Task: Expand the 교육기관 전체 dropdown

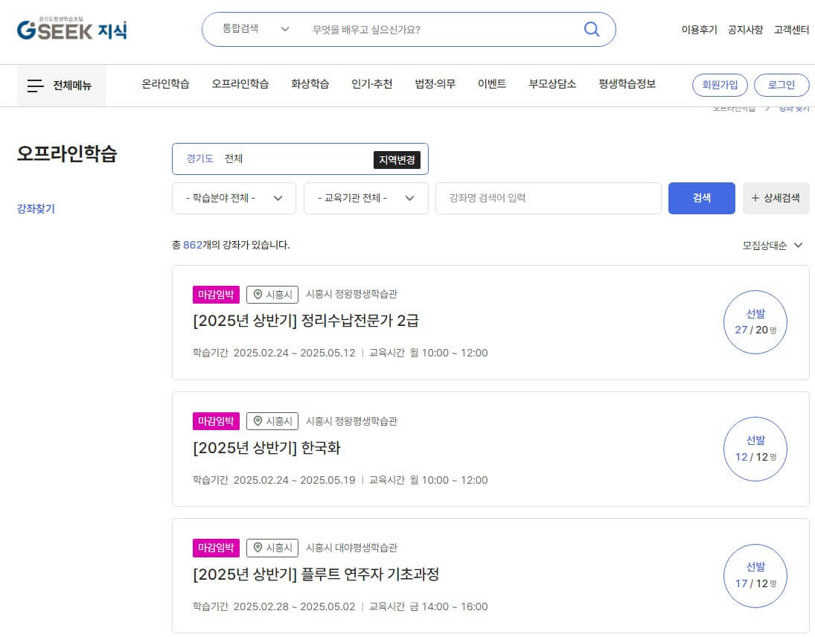Action: tap(365, 198)
